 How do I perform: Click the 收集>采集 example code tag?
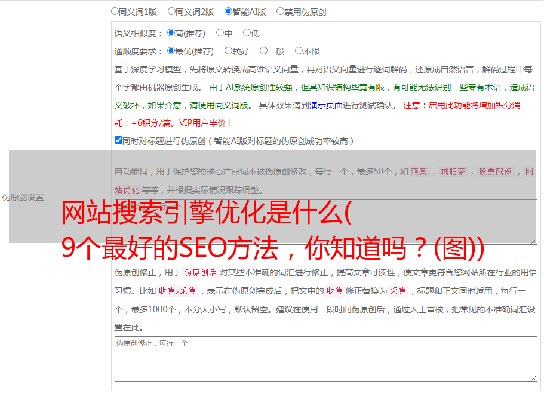coord(177,291)
